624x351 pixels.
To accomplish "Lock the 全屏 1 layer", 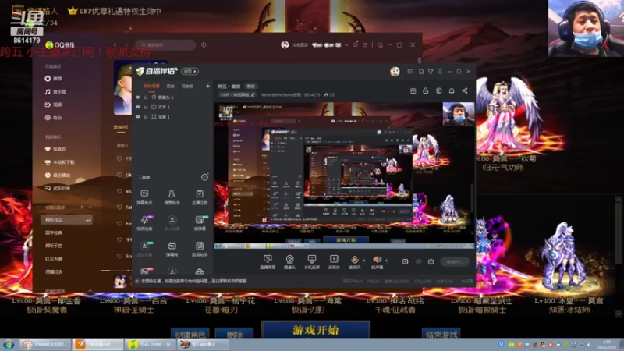I will coord(146,116).
